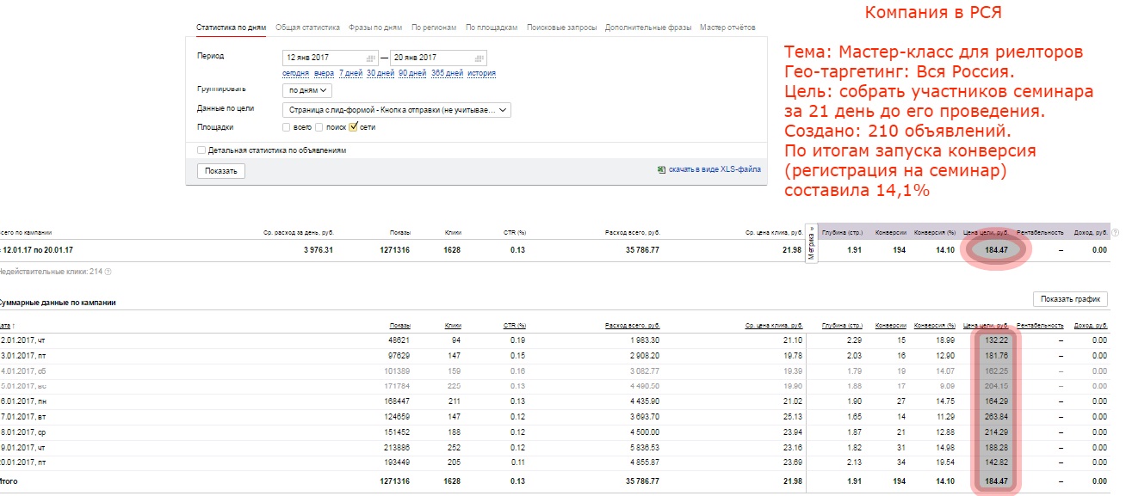Image resolution: width=1126 pixels, height=496 pixels.
Task: Open the Дополнительные фразы tab
Action: [648, 28]
